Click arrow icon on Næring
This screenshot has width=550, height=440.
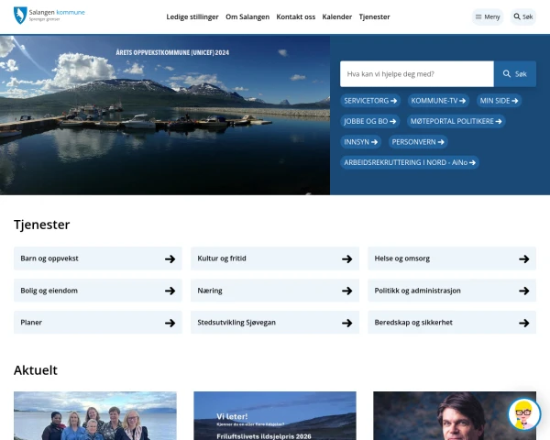pyautogui.click(x=347, y=291)
